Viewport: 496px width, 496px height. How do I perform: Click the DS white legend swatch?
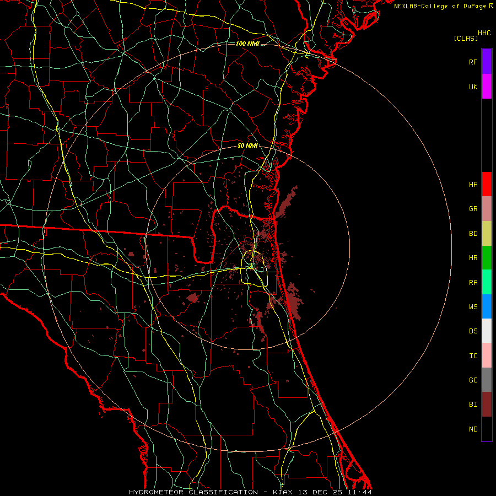point(487,331)
